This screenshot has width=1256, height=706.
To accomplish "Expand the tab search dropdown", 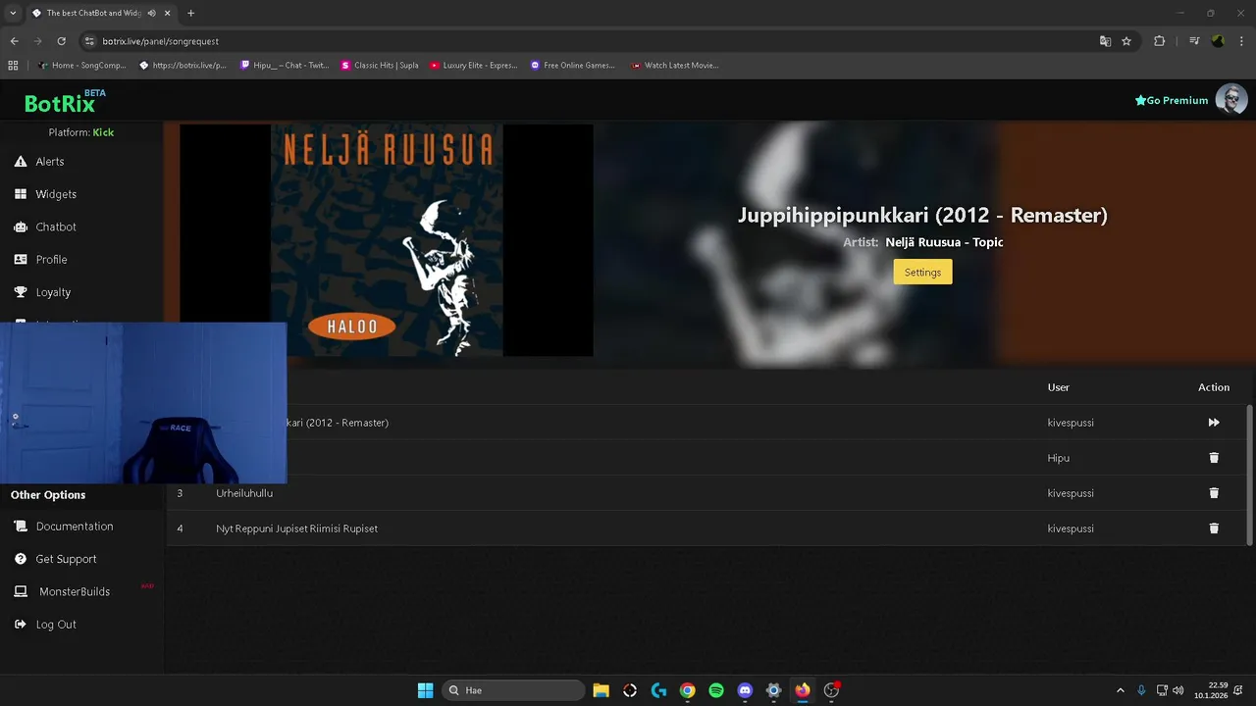I will click(x=13, y=13).
